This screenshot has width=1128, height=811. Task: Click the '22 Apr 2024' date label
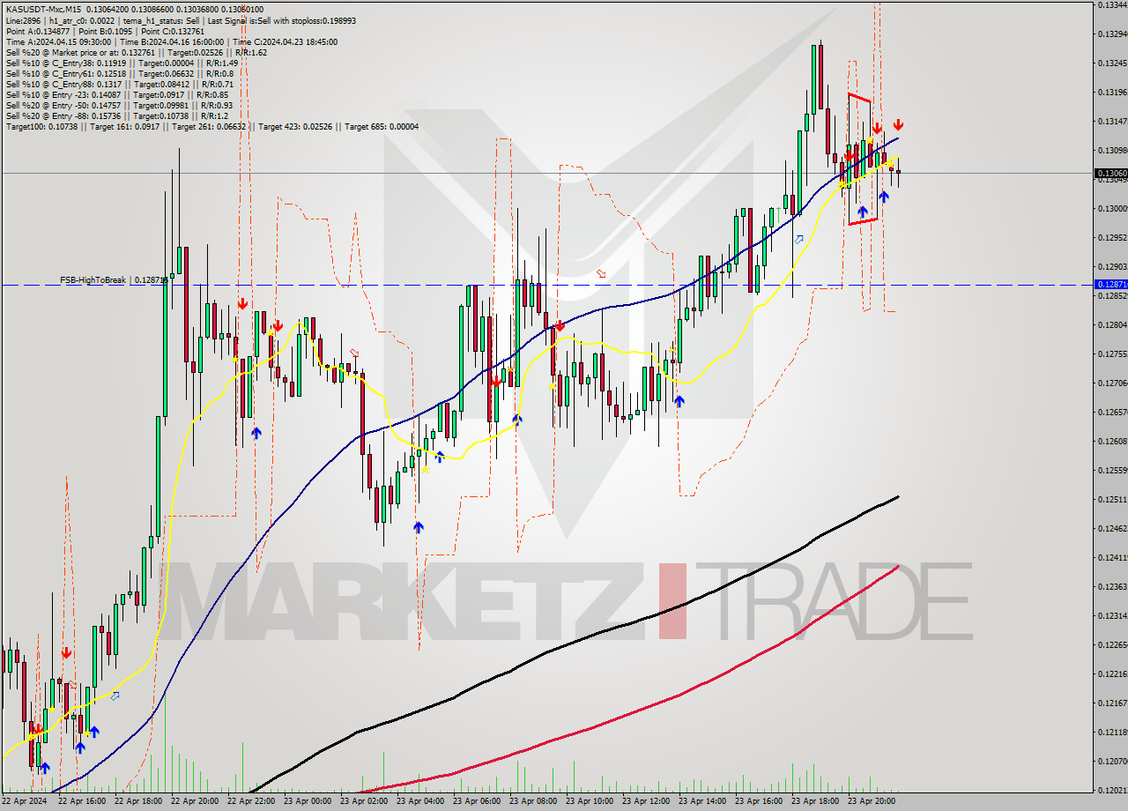25,801
